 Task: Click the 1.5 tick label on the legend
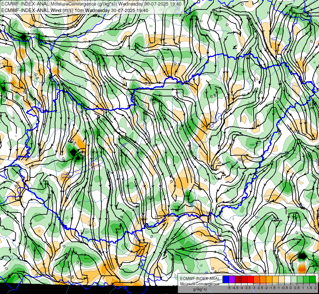coord(309,288)
